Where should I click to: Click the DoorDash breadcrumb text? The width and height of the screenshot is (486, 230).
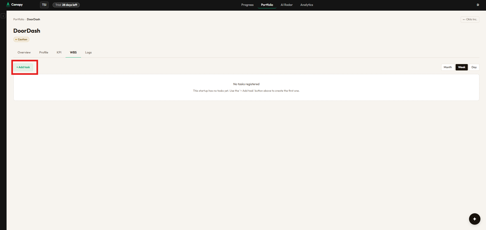click(x=33, y=19)
